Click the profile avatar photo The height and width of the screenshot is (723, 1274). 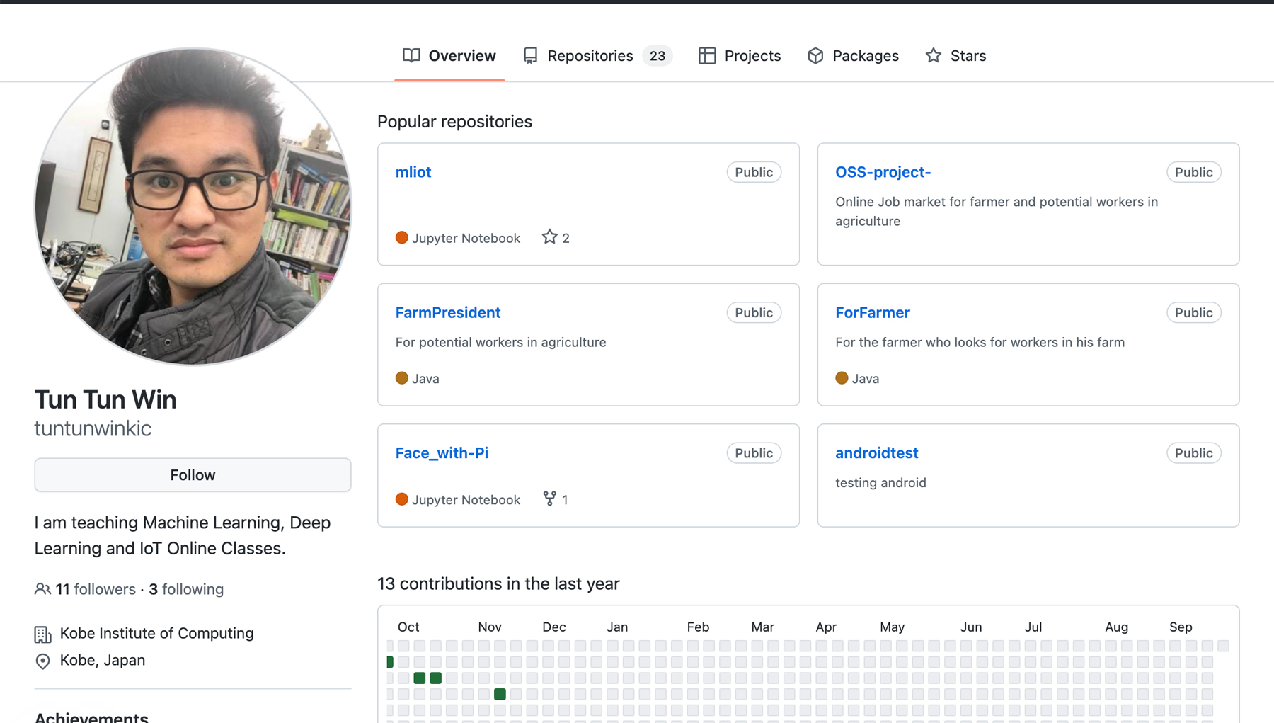tap(193, 206)
